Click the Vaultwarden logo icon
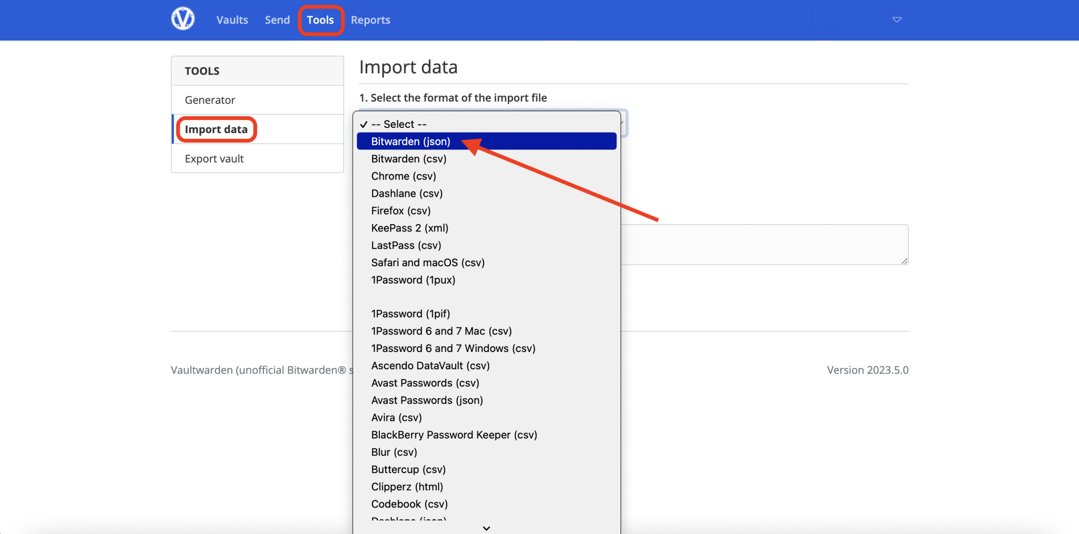 (182, 19)
